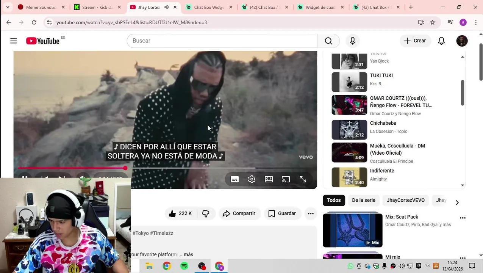483x273 pixels.
Task: Switch to the Chat Box Widget tab
Action: click(209, 7)
